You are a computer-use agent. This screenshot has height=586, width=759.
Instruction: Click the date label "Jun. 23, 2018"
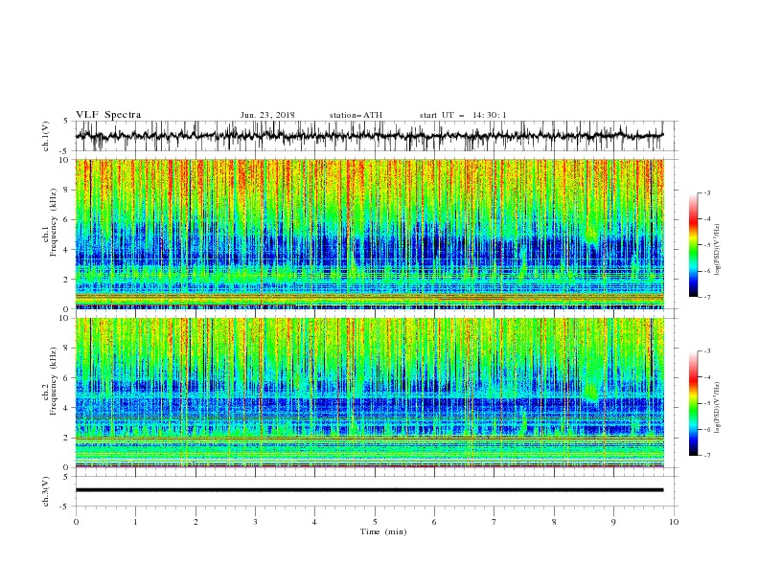tap(267, 115)
